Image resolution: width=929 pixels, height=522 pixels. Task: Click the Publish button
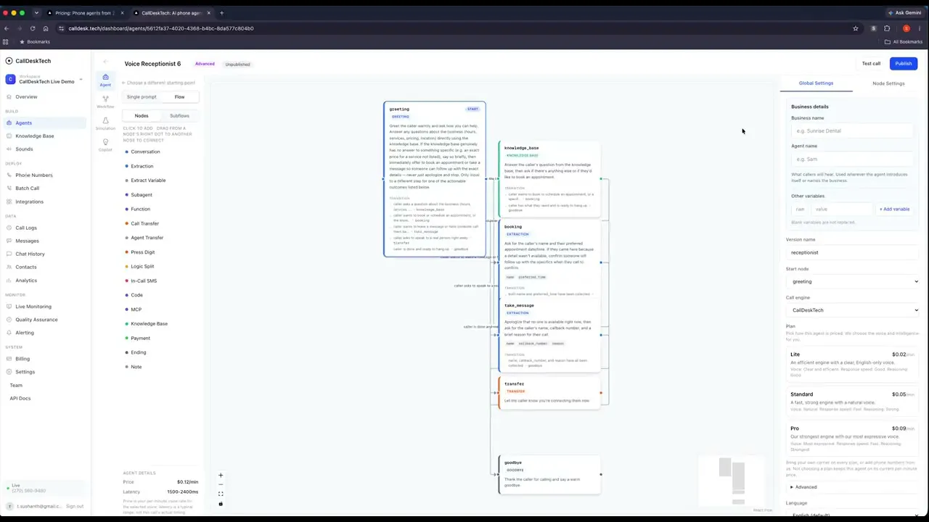(x=903, y=64)
